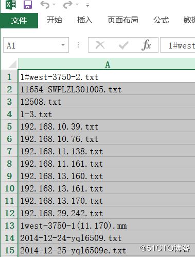This screenshot has width=195, height=257.
Task: Open the Insert Function fx dialog
Action: tap(146, 45)
